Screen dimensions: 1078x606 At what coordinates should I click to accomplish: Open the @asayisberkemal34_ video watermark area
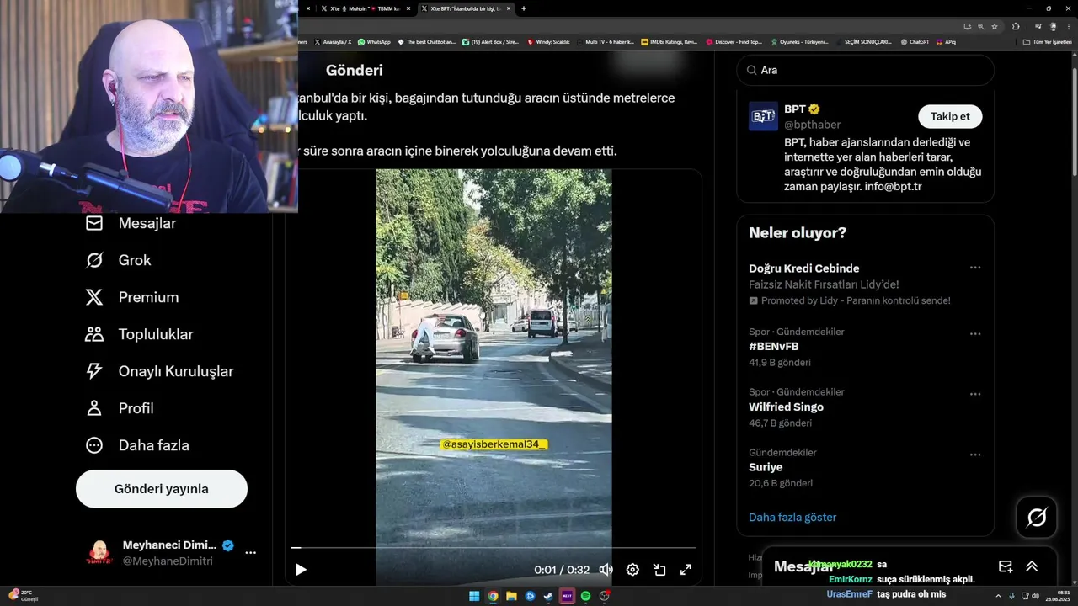pyautogui.click(x=494, y=444)
